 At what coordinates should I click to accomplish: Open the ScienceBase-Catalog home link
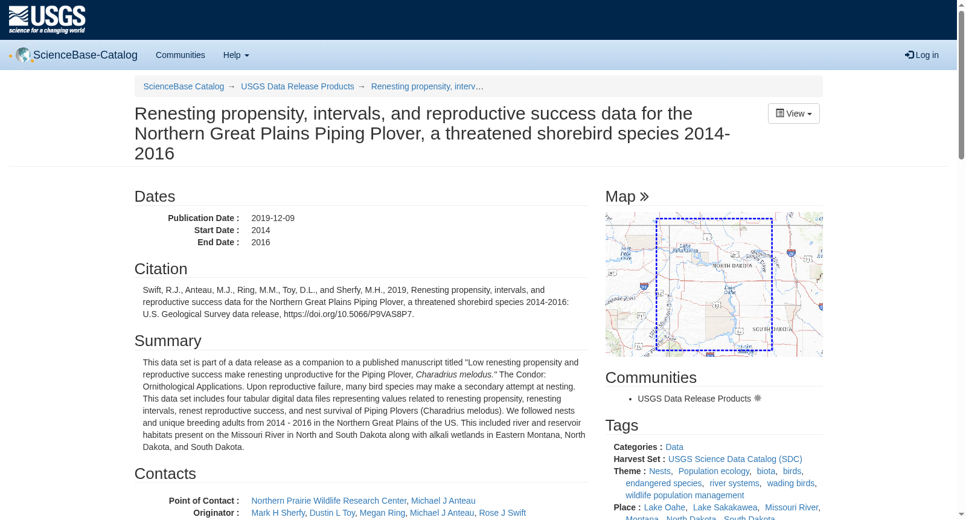point(85,55)
